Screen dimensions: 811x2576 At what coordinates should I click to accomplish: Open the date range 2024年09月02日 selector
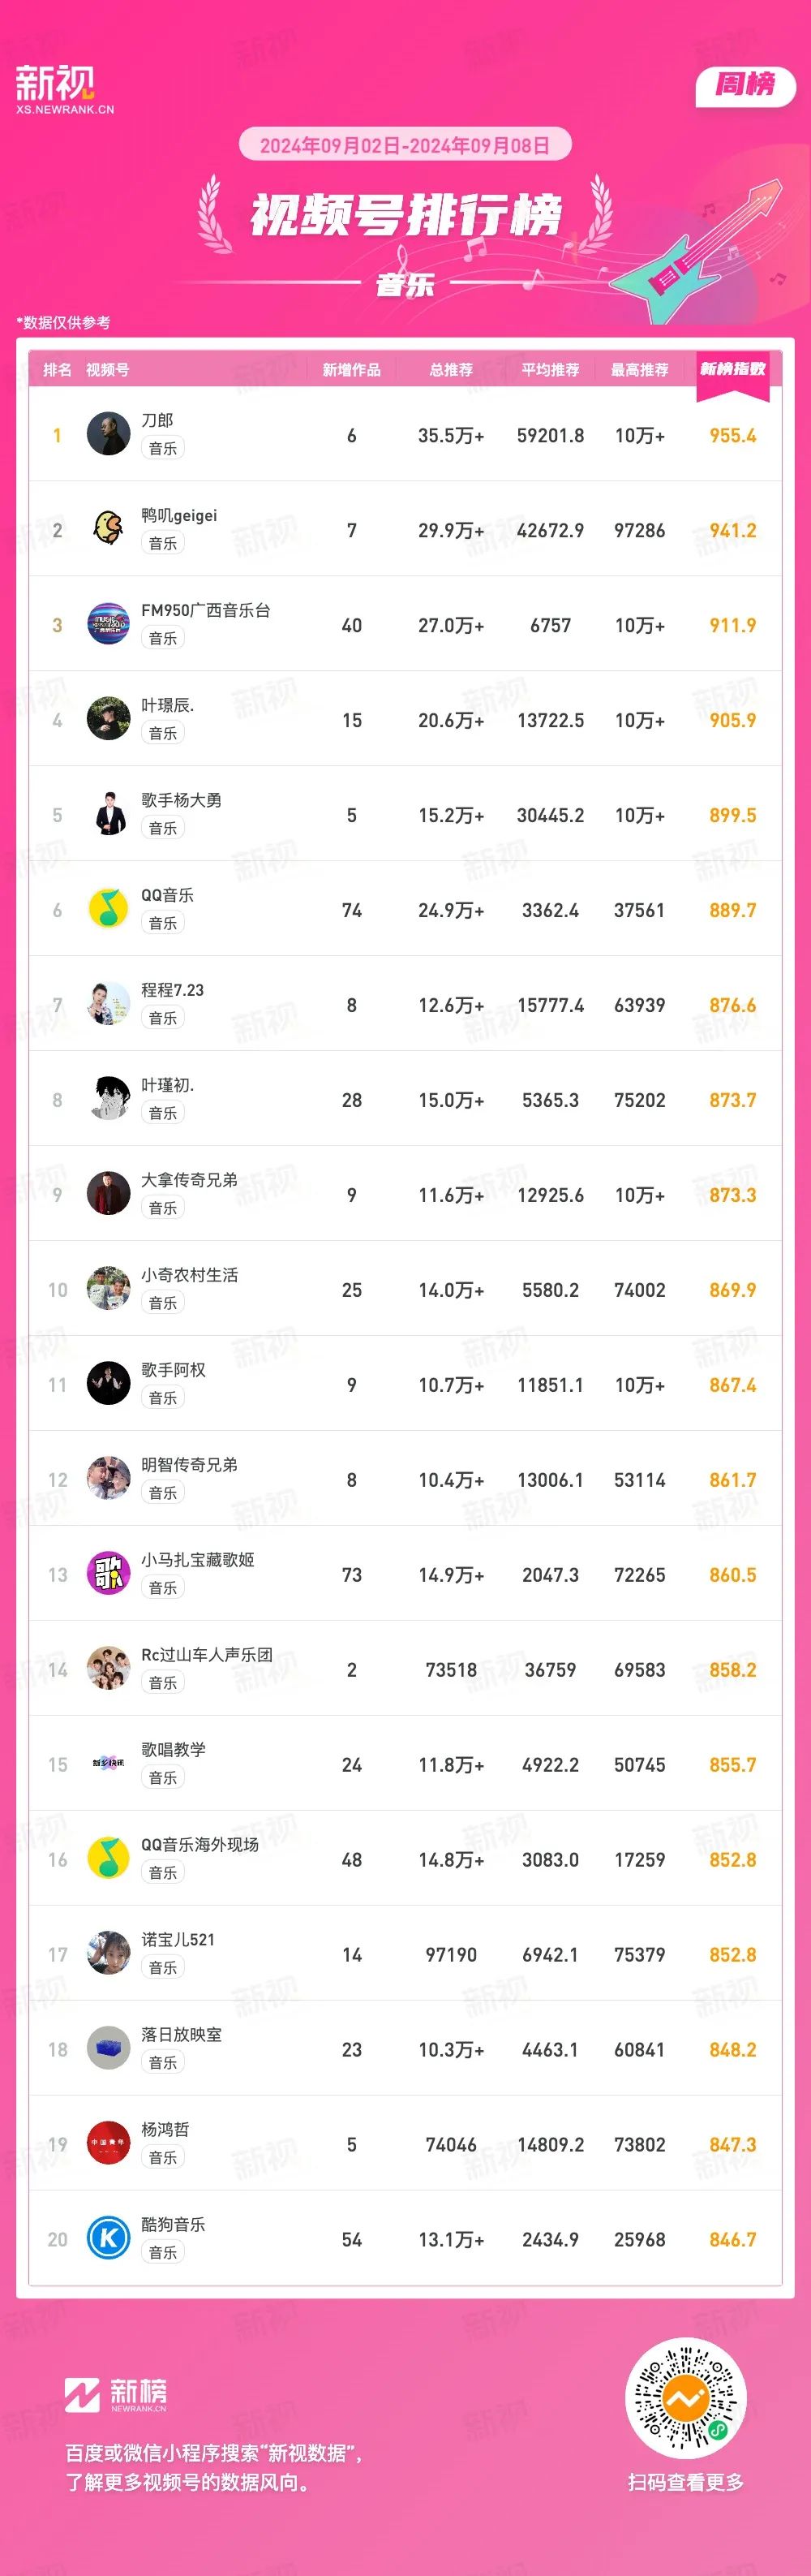coord(405,145)
